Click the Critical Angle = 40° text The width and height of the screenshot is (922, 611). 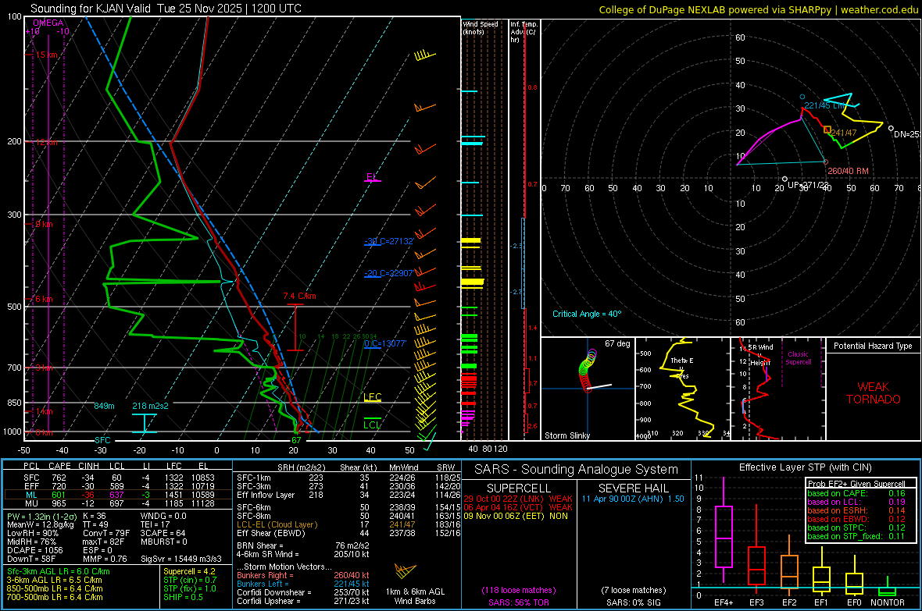[586, 314]
